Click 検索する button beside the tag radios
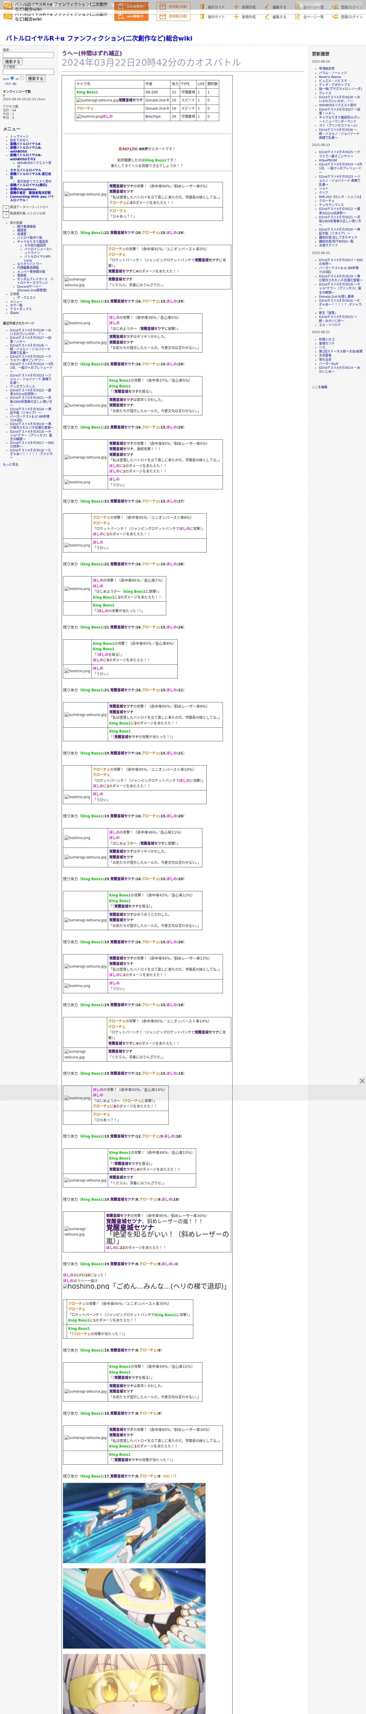Image resolution: width=366 pixels, height=1714 pixels. (35, 79)
